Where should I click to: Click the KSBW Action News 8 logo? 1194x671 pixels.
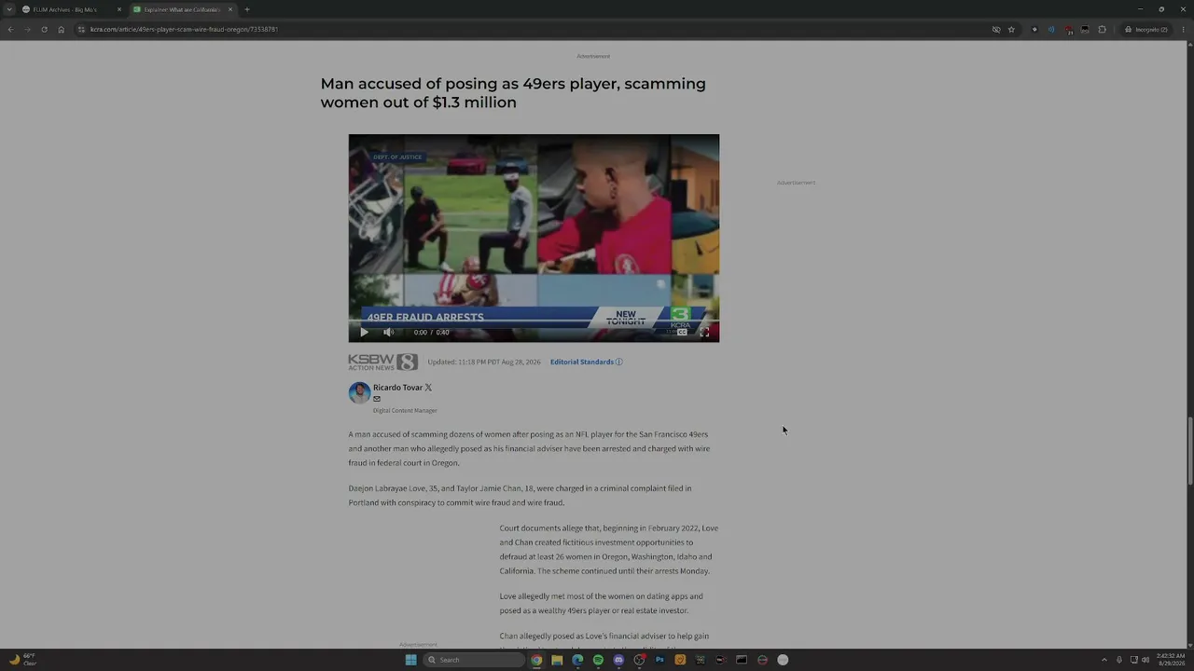point(382,362)
